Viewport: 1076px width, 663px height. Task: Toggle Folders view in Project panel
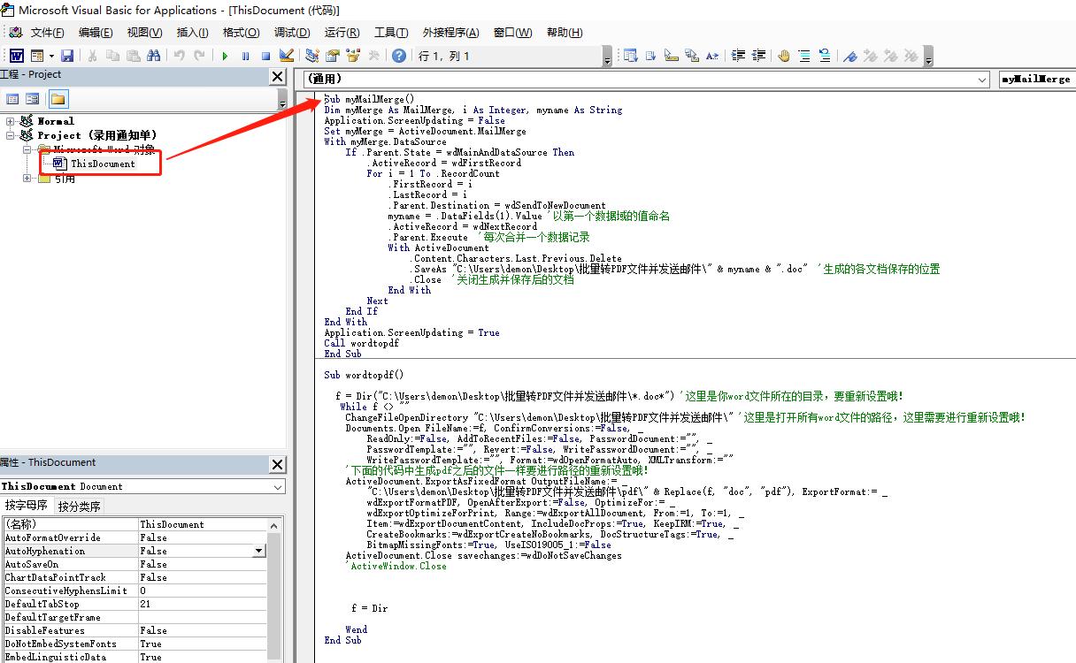click(58, 99)
